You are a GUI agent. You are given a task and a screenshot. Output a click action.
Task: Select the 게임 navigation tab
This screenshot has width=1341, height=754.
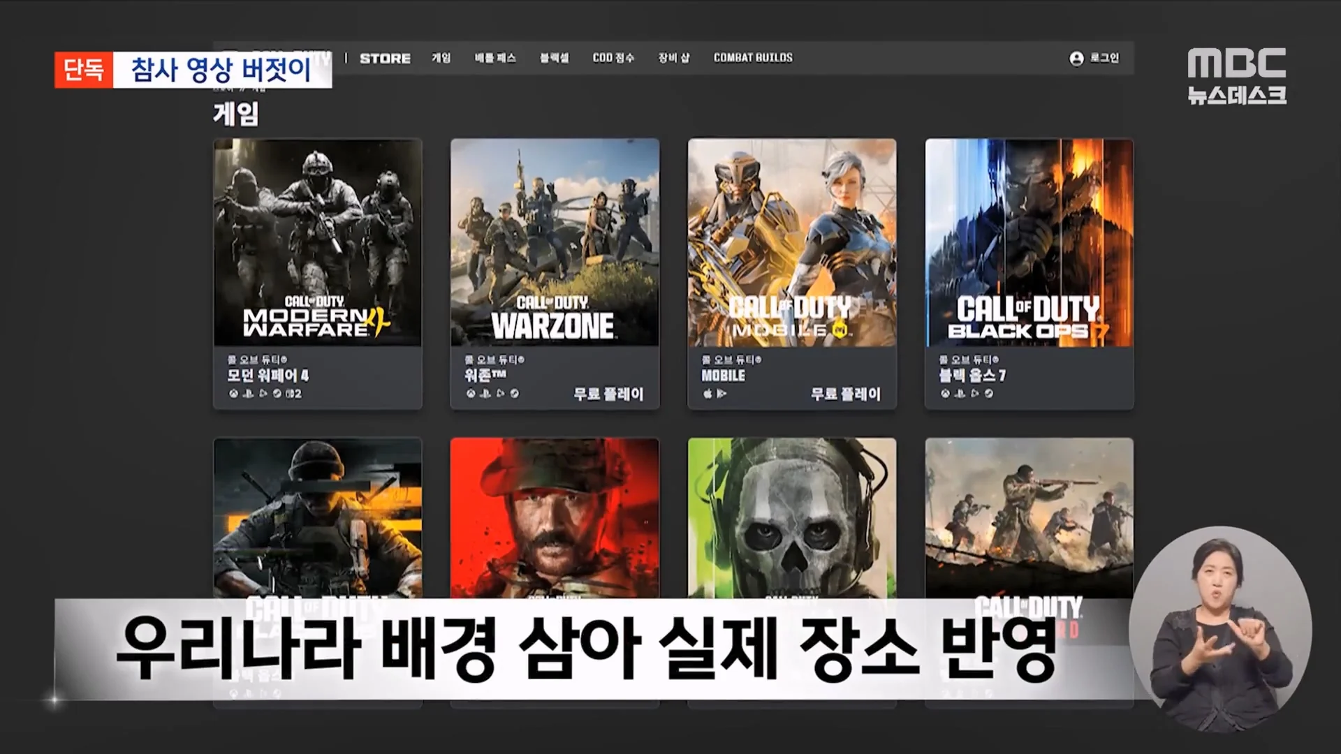pos(441,58)
